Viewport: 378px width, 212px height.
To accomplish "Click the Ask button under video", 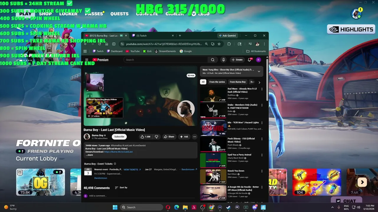I will 184,137.
